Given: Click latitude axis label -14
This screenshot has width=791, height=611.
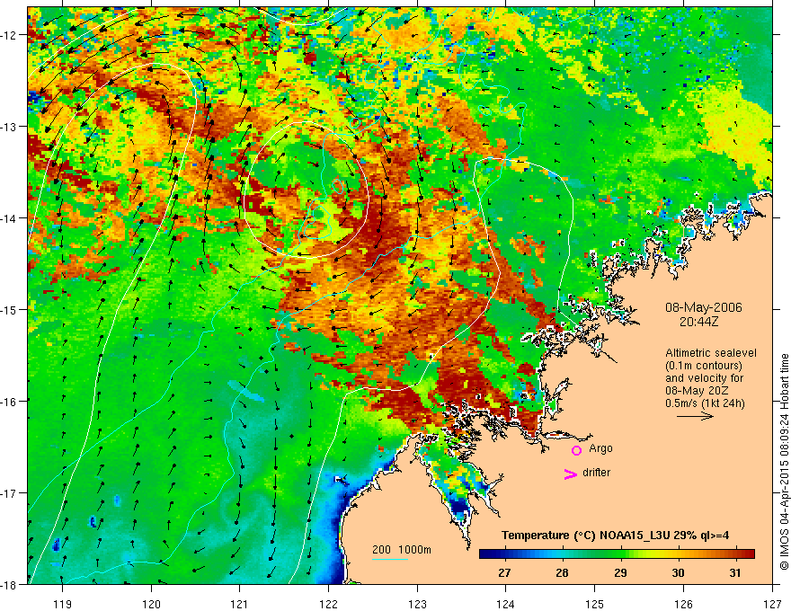Looking at the screenshot, I should click(9, 218).
